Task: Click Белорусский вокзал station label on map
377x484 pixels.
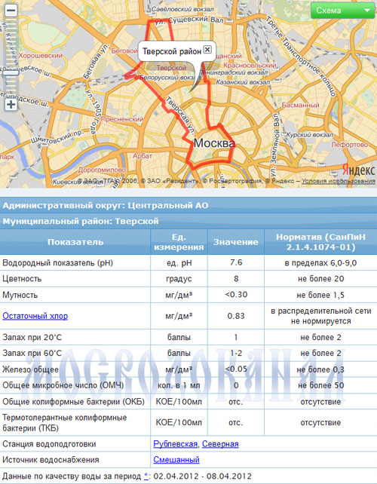Action: (x=167, y=78)
